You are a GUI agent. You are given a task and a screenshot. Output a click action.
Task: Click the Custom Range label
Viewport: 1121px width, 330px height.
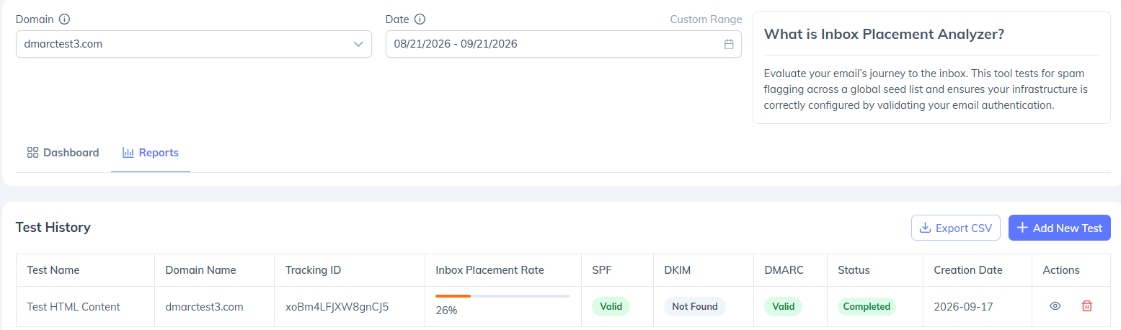tap(706, 19)
